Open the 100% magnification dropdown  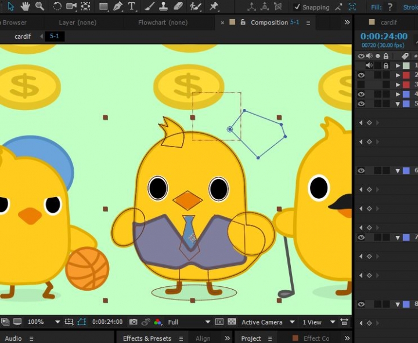[44, 322]
